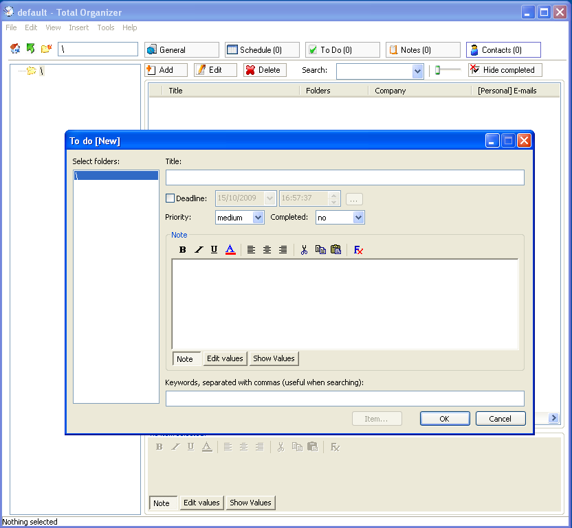Switch to the Notes (0) tab

click(x=423, y=50)
